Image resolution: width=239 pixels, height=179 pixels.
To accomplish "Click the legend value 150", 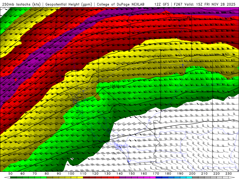I will (131, 174).
